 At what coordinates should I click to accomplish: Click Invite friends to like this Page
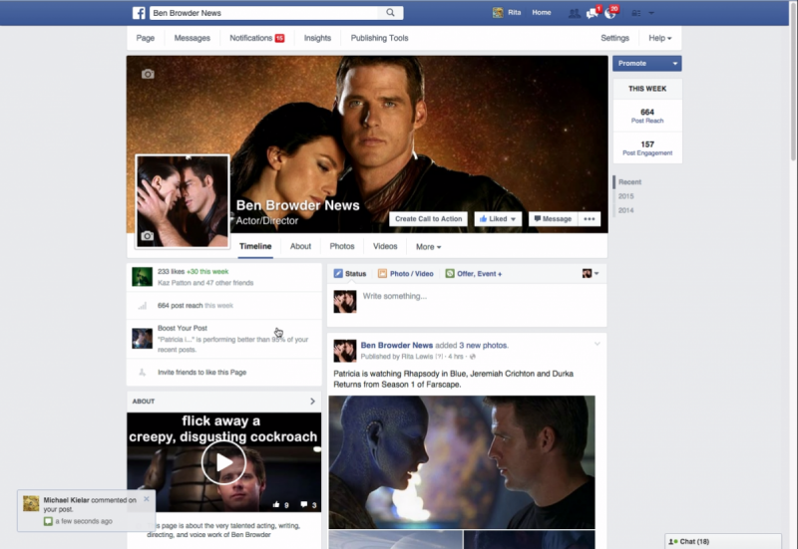coord(201,373)
